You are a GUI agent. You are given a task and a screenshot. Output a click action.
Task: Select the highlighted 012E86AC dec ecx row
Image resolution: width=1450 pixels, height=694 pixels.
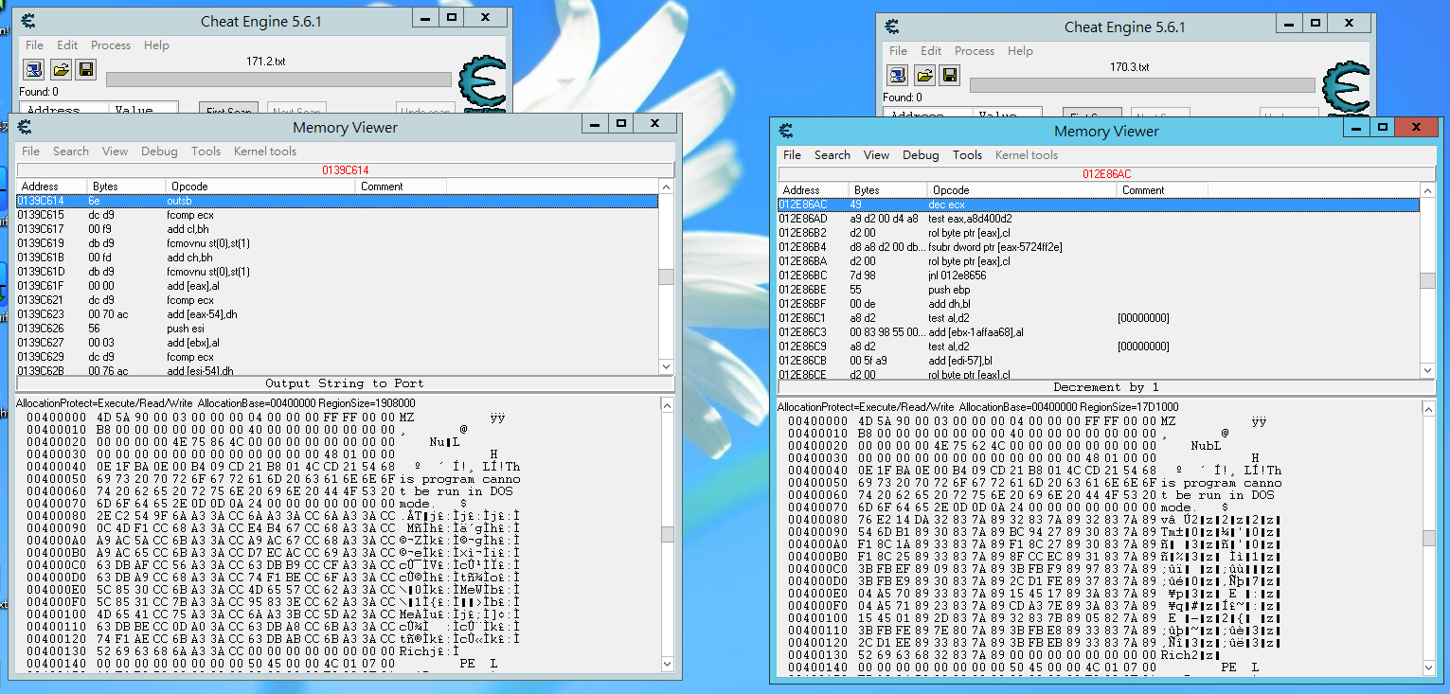pos(1099,205)
